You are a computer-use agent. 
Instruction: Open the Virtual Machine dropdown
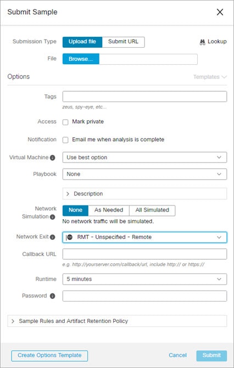[144, 157]
